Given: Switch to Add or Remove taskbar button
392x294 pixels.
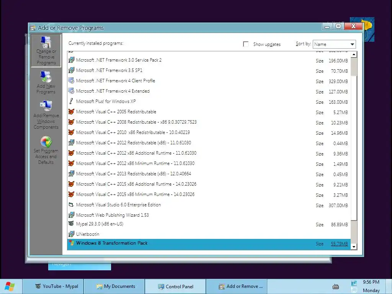Looking at the screenshot, I should (x=237, y=286).
